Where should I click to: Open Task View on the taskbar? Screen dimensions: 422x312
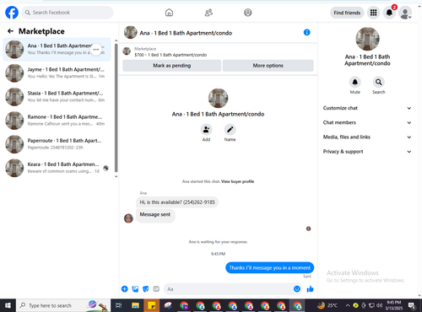[119, 305]
